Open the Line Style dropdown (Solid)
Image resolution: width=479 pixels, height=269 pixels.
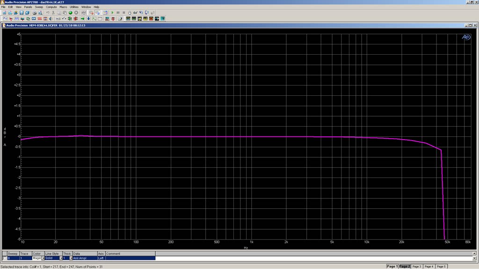tap(61, 258)
